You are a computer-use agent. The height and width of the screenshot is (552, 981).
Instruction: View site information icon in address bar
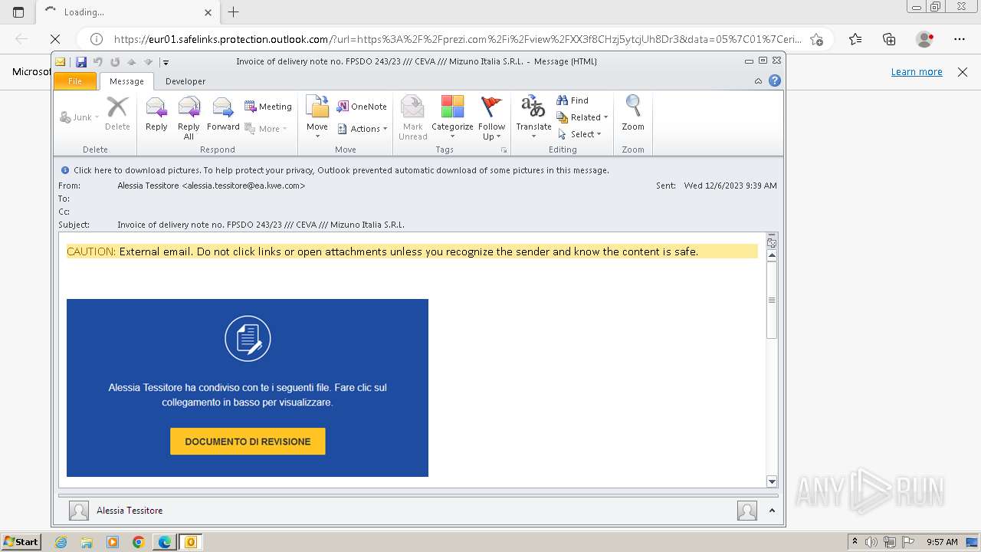(x=97, y=39)
